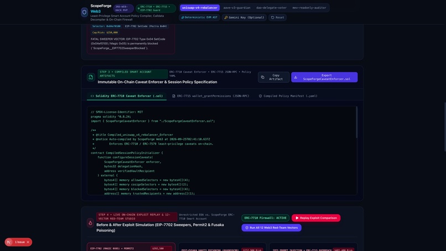The image size is (446, 251).
Task: Dismiss the 1 Issue notification with its X
Action: [x=28, y=242]
